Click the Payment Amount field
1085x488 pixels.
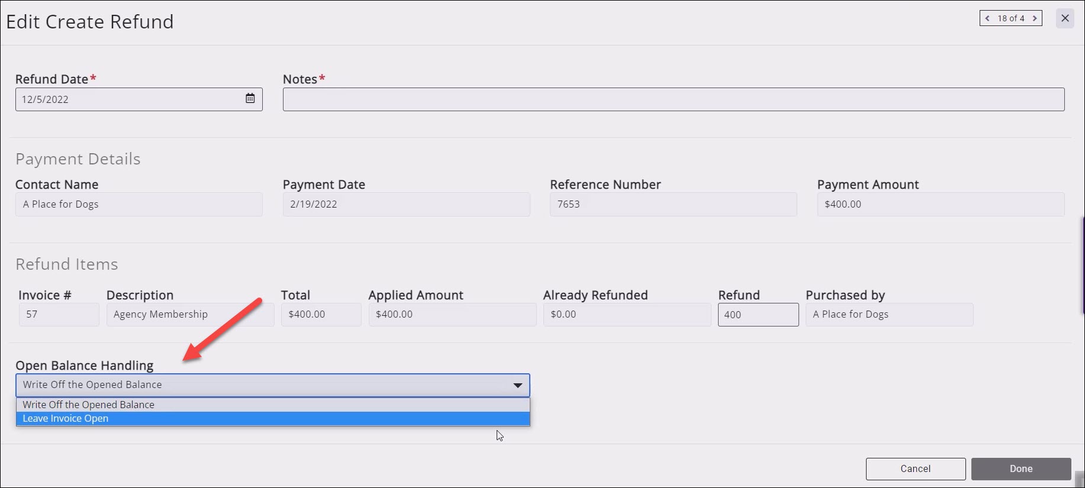tap(940, 204)
